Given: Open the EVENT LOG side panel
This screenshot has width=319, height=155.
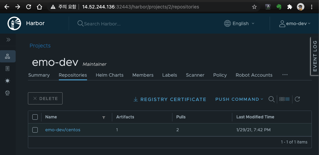Looking at the screenshot, I should pyautogui.click(x=315, y=56).
